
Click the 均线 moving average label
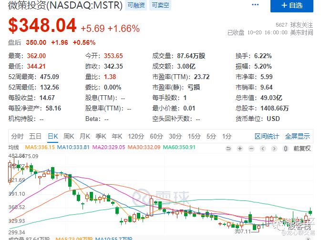point(13,147)
